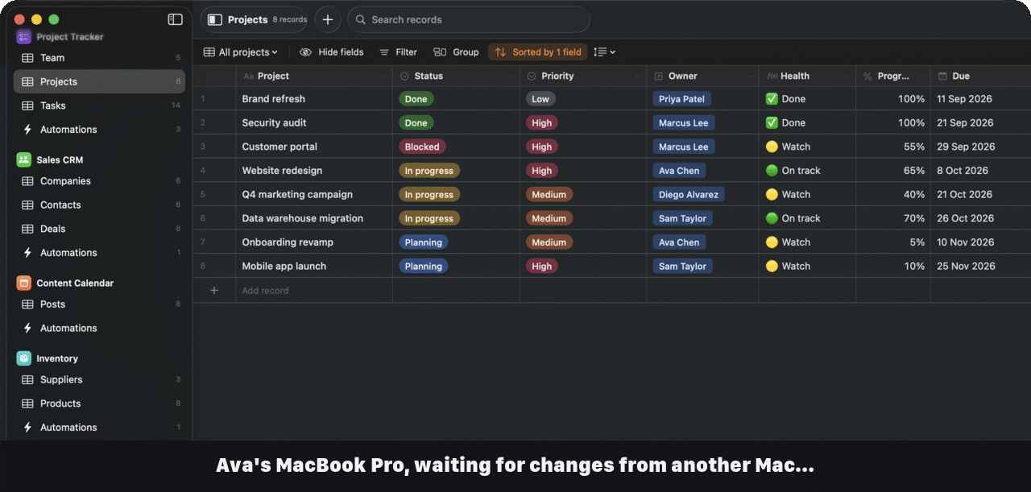1031x492 pixels.
Task: Click the Inventory workspace icon
Action: [x=24, y=358]
